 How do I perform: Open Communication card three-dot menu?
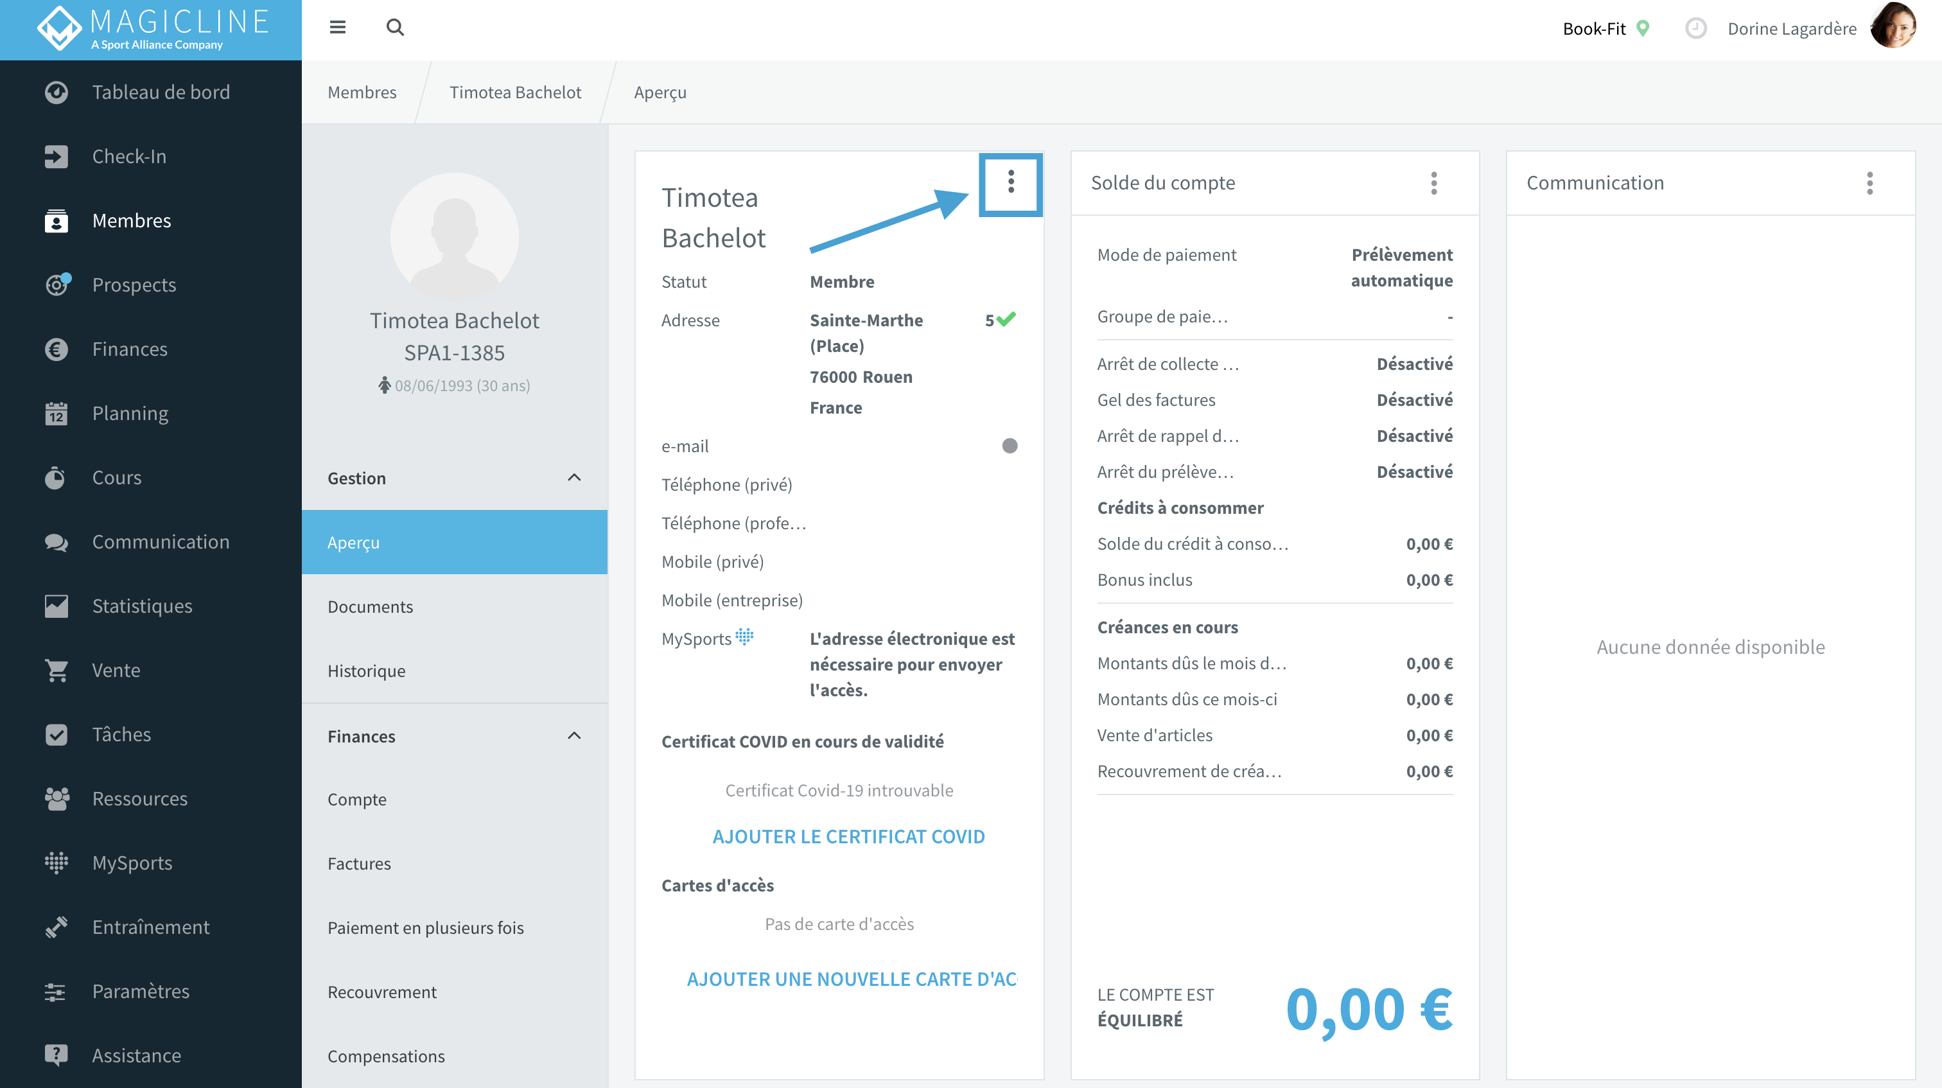coord(1869,183)
